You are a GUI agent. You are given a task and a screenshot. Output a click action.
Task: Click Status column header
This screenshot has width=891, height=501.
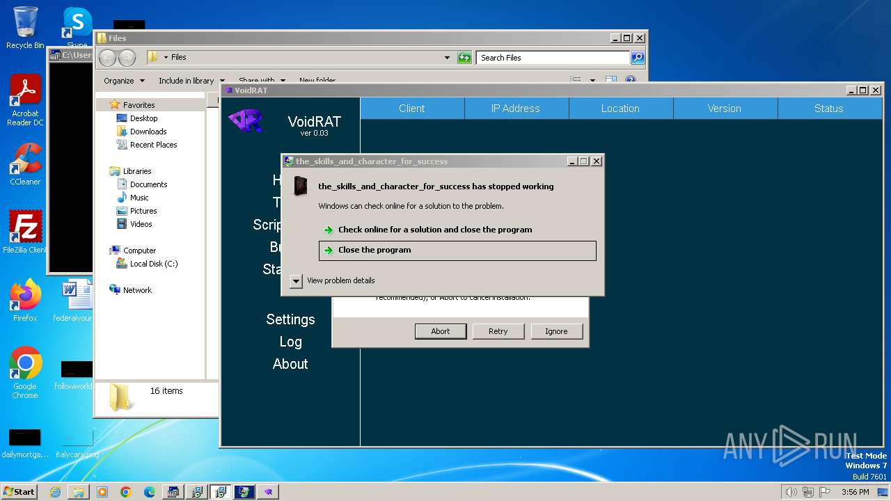828,109
